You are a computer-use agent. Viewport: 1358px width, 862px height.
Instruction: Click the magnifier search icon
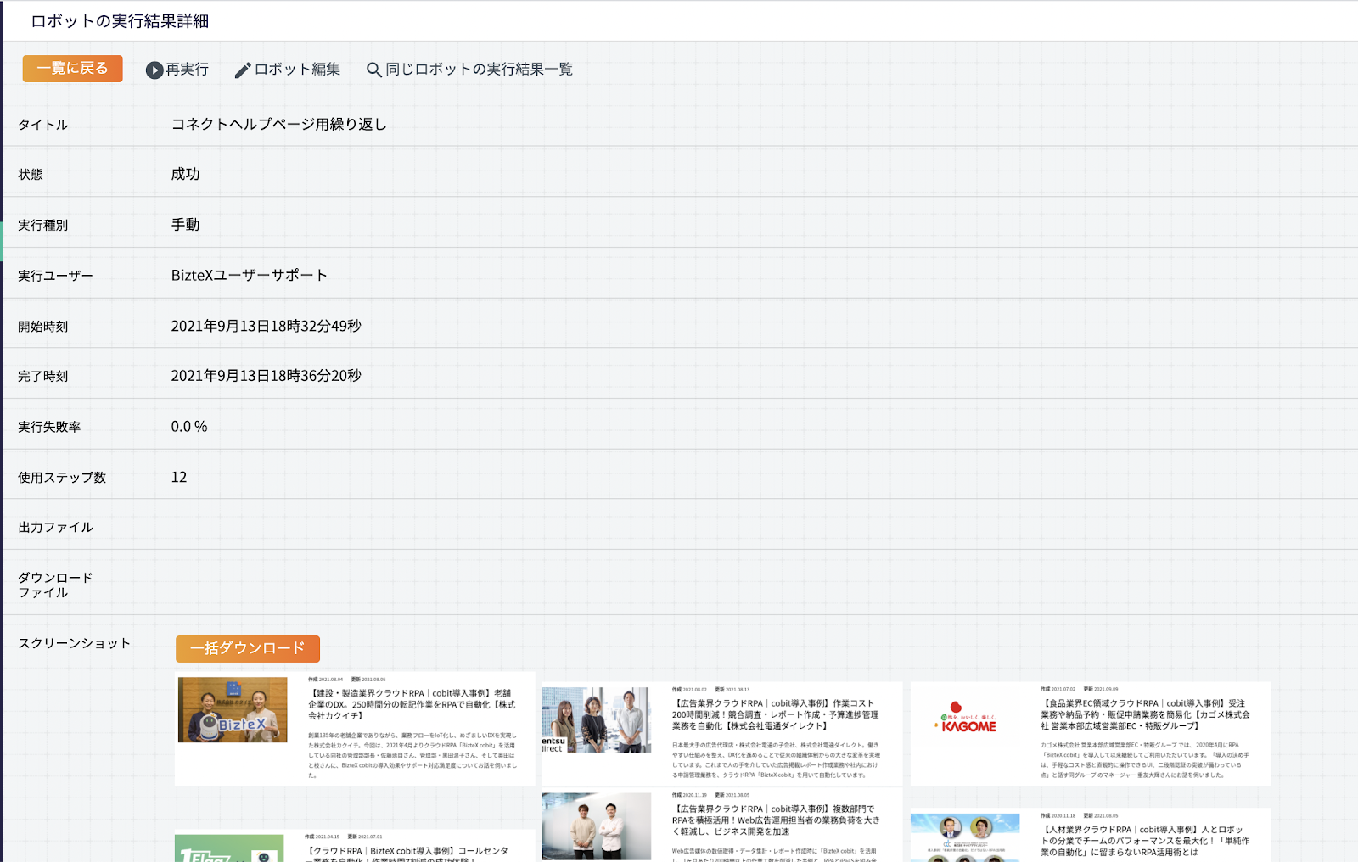pos(373,70)
